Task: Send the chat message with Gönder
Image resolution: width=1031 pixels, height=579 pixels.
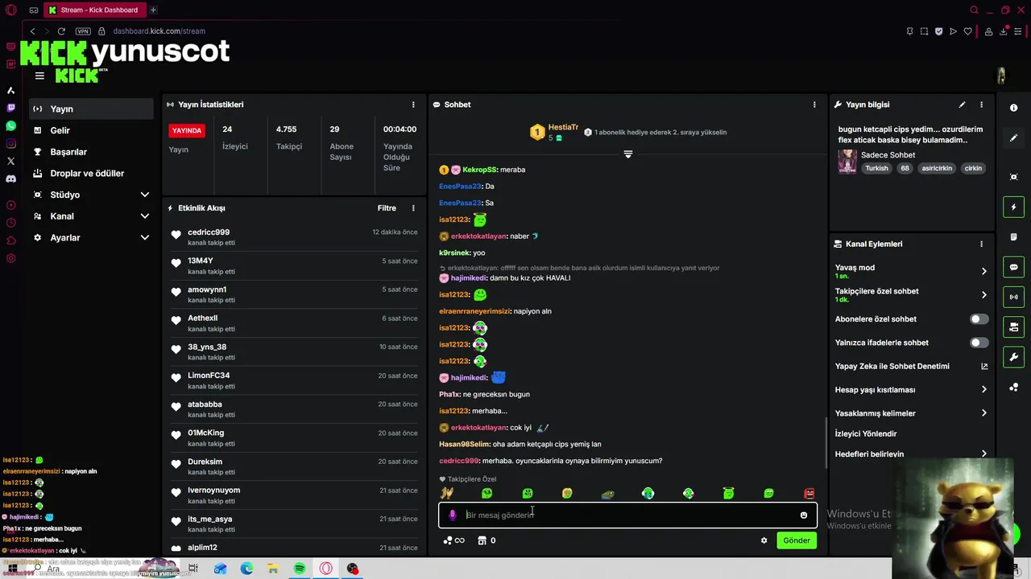Action: (x=797, y=540)
